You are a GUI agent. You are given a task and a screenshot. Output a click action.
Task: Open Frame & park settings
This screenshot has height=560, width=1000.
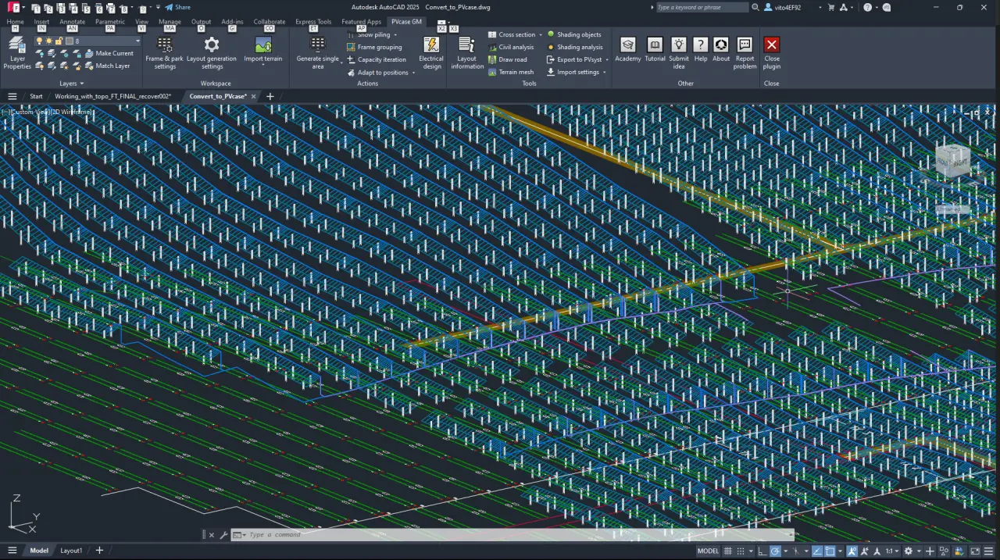coord(165,52)
